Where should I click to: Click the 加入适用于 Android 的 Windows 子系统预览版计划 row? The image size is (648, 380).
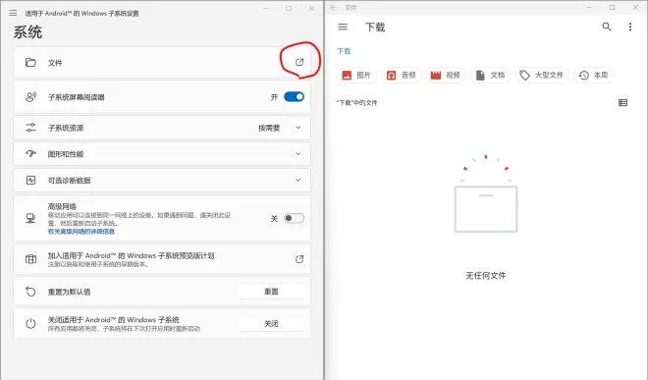click(x=162, y=259)
